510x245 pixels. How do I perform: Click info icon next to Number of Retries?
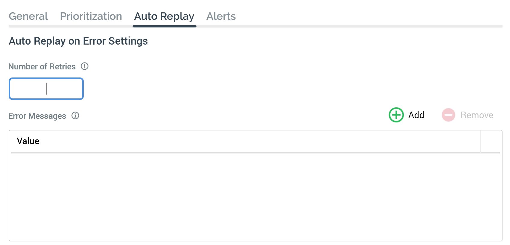(x=85, y=66)
